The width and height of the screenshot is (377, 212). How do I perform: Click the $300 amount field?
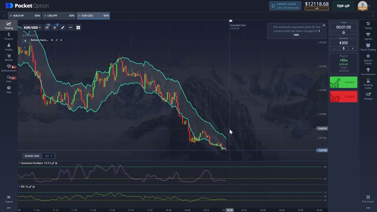(x=343, y=43)
